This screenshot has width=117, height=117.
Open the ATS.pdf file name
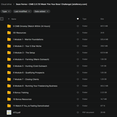tap(17, 113)
